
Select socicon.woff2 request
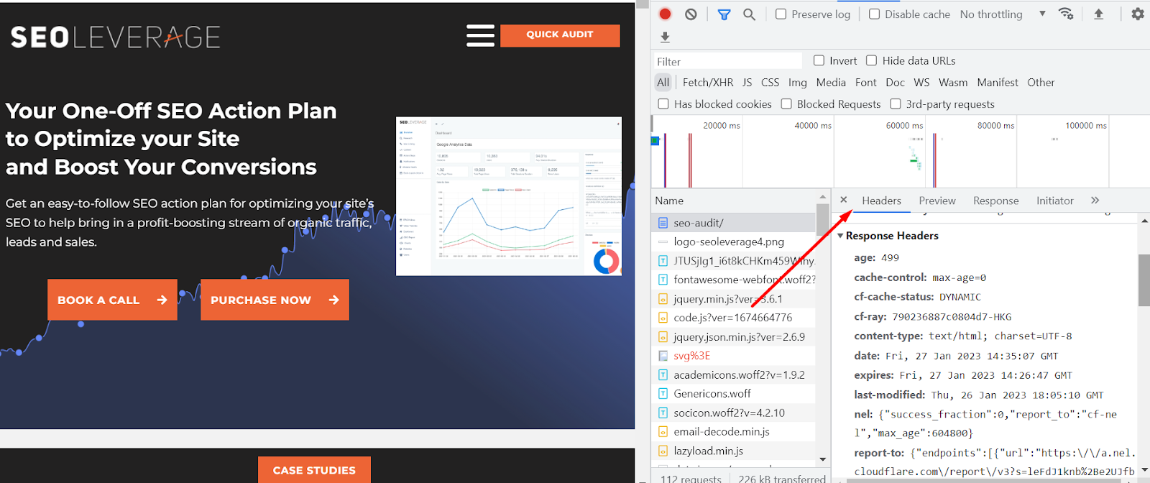(734, 413)
